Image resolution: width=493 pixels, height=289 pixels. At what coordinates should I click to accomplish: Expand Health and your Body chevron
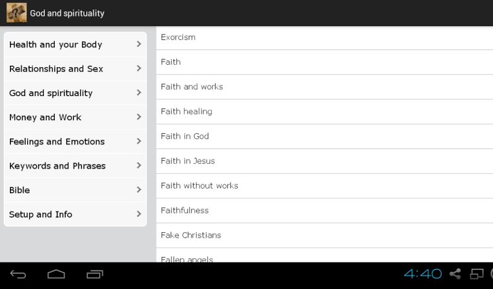click(139, 44)
